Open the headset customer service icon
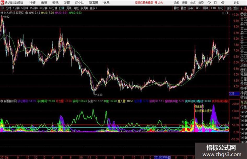 [x=209, y=3]
